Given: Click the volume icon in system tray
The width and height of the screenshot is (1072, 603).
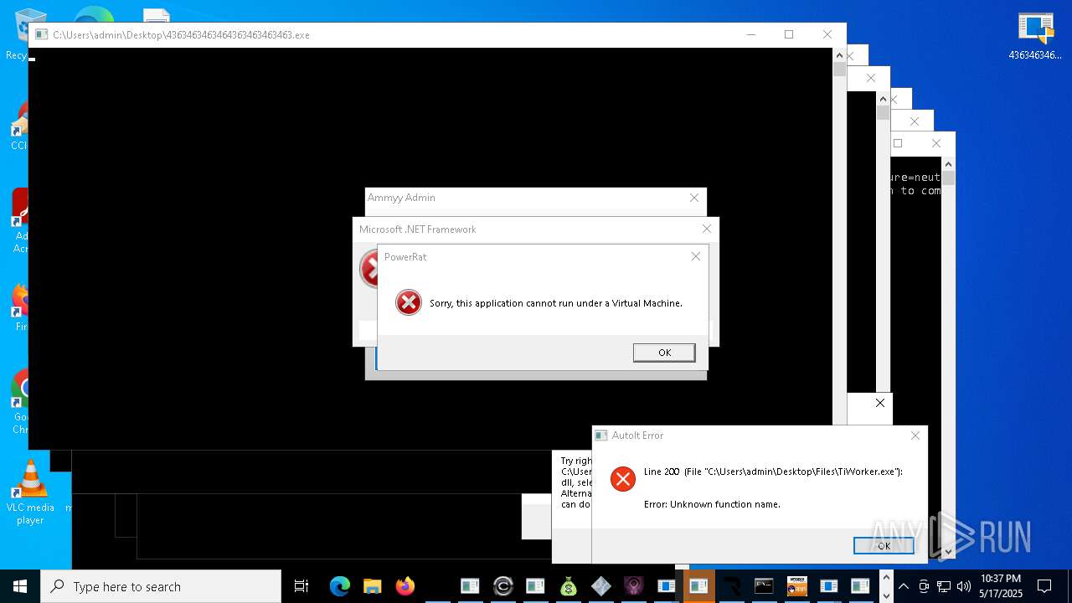Looking at the screenshot, I should [x=963, y=586].
